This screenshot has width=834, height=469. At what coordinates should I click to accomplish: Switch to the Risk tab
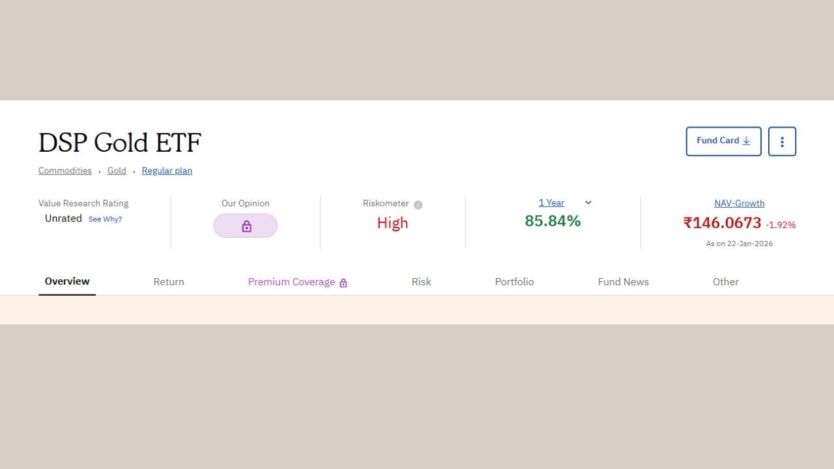click(x=422, y=282)
